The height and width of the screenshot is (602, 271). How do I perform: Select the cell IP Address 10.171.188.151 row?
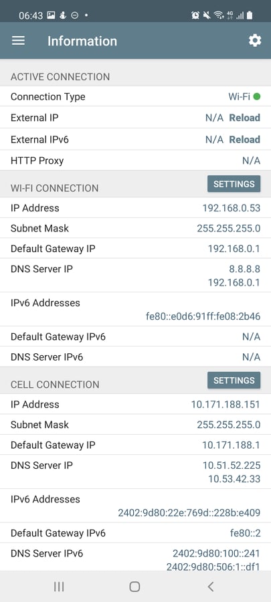[135, 404]
